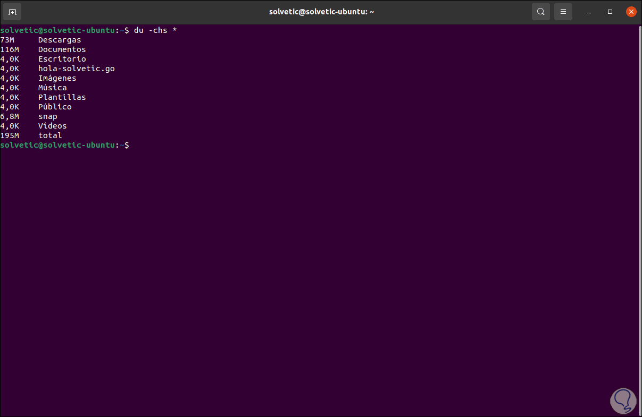642x417 pixels.
Task: Click the Público entry in output
Action: tap(55, 106)
